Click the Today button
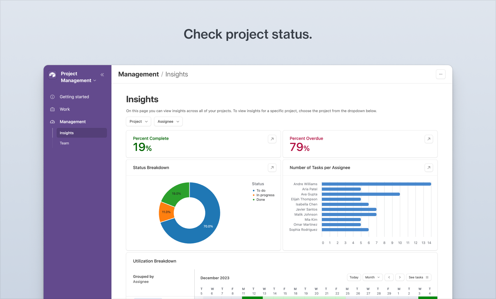 tap(354, 277)
